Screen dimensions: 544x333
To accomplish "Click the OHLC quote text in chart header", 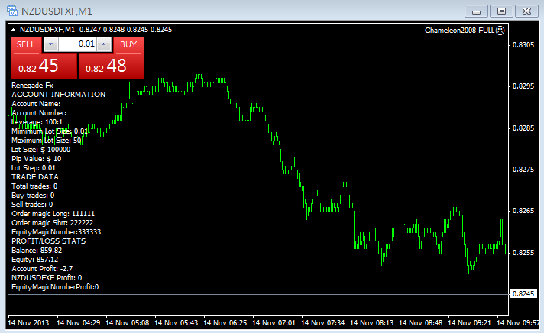I will click(x=125, y=30).
